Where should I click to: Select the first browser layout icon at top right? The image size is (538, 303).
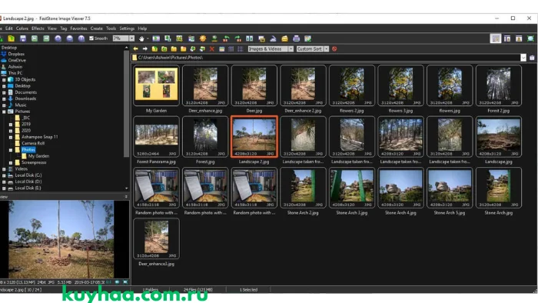[x=496, y=38]
